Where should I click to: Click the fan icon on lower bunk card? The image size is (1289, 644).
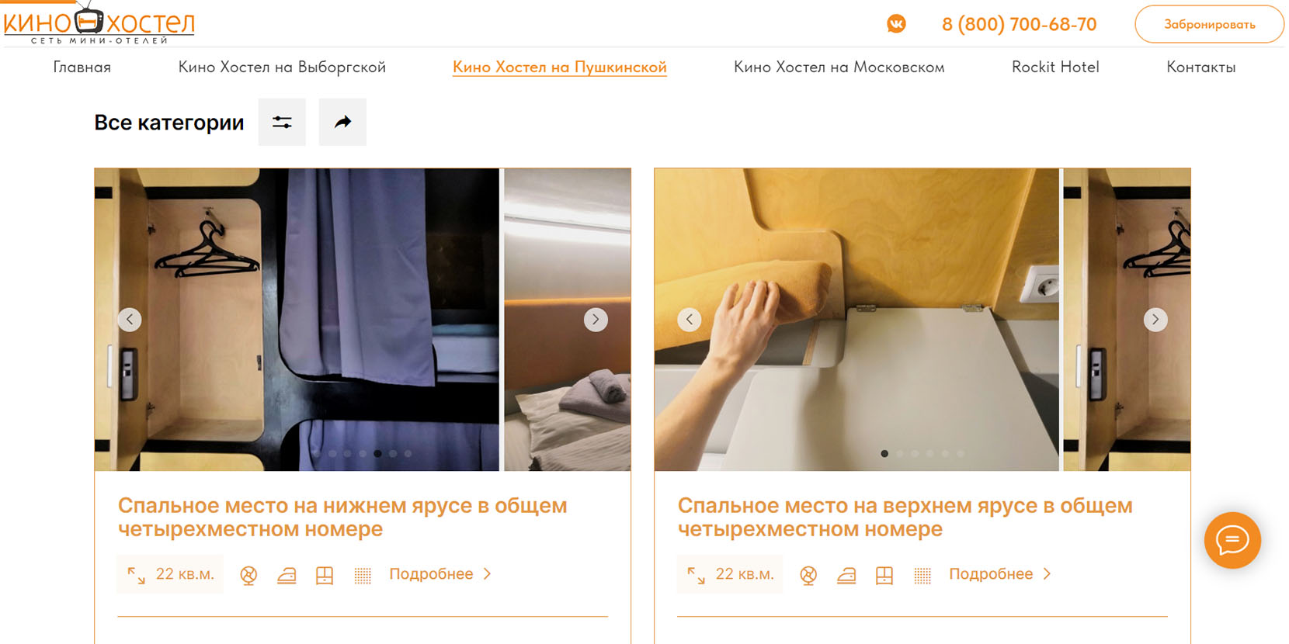click(248, 575)
